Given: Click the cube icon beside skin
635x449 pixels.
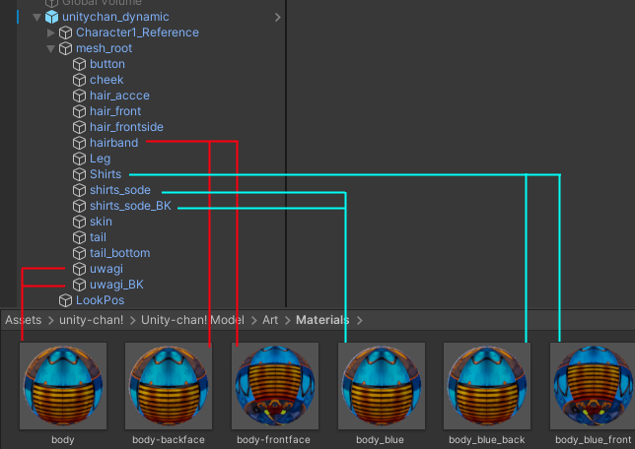Looking at the screenshot, I should click(79, 223).
